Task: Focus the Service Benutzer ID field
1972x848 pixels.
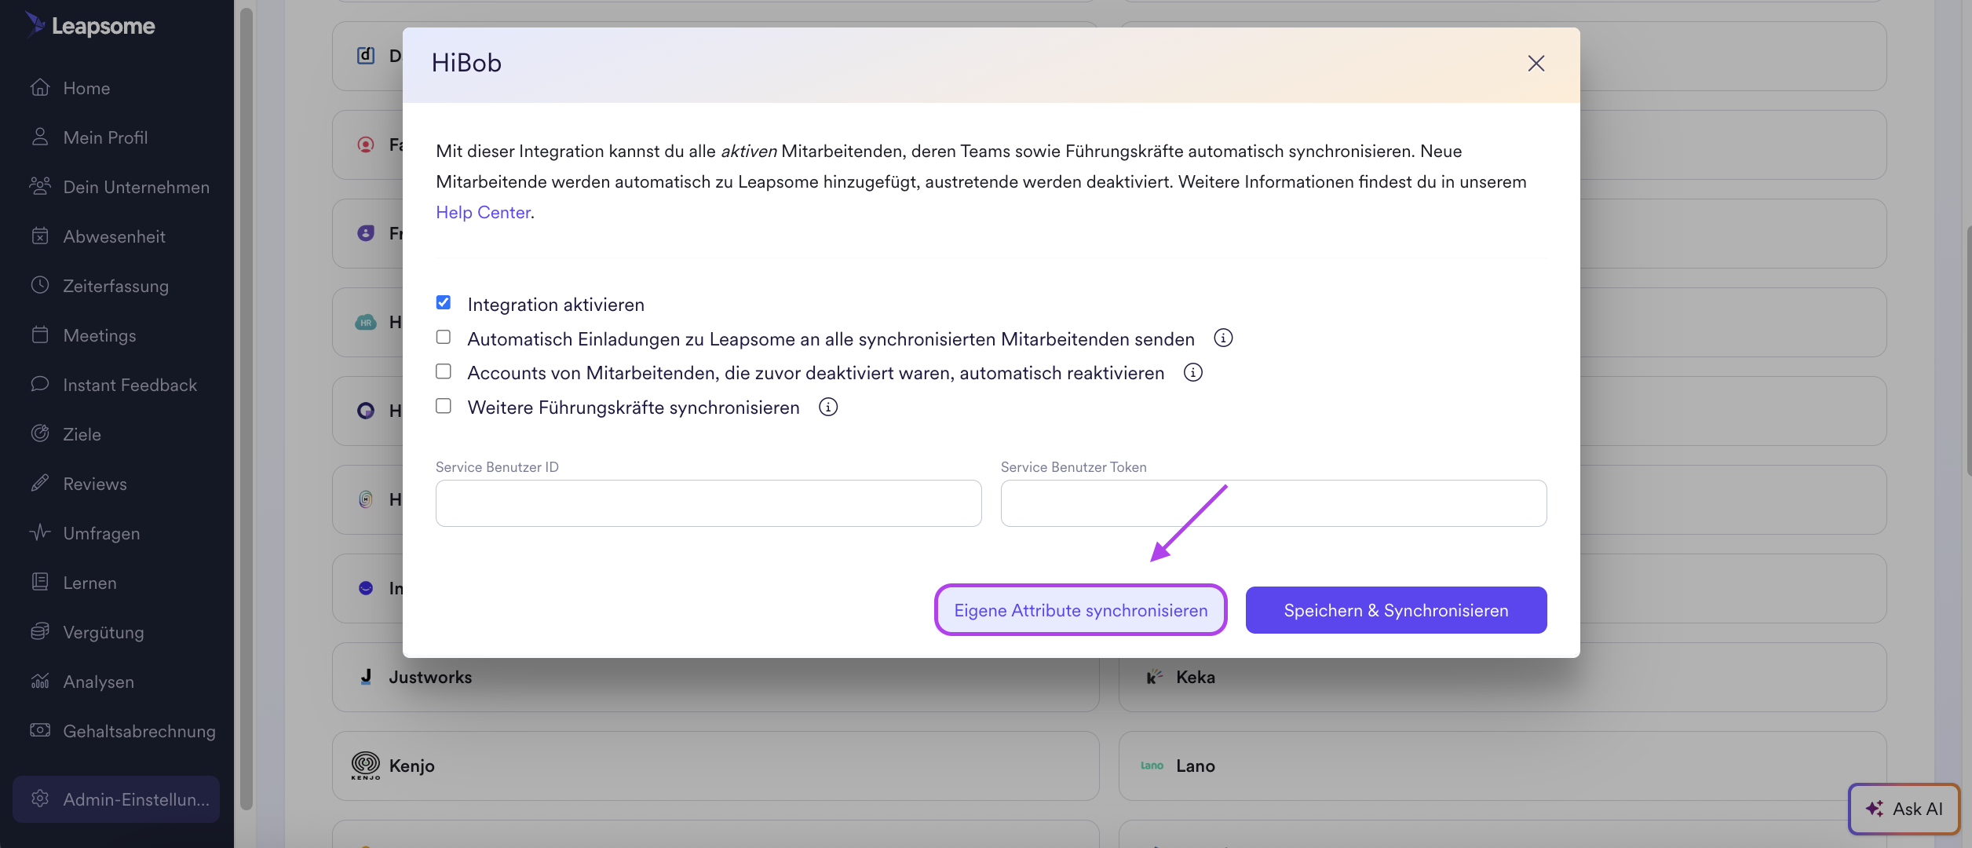Action: tap(708, 503)
